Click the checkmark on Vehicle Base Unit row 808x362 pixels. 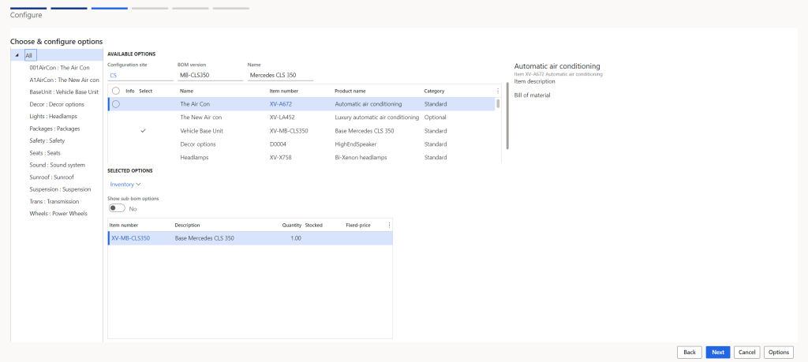point(143,131)
